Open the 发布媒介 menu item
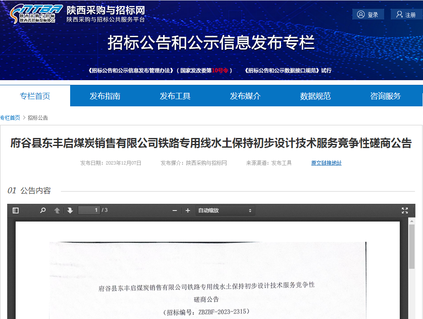 (245, 96)
